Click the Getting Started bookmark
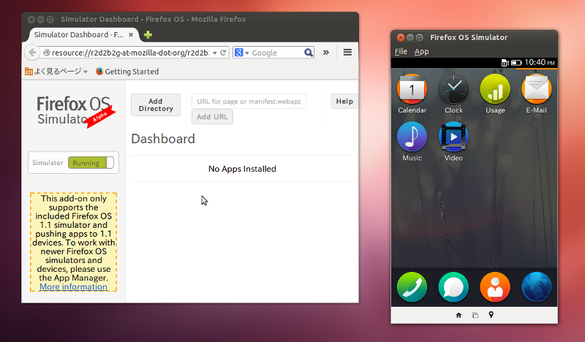The height and width of the screenshot is (342, 585). pyautogui.click(x=127, y=71)
